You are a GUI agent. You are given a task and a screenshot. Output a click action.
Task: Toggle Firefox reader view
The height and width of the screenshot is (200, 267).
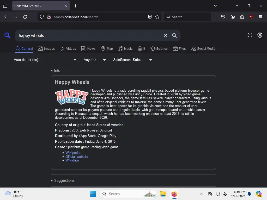(150, 17)
